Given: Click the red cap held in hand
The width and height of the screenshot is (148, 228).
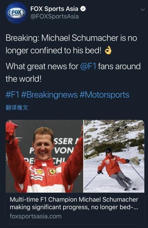Looking at the screenshot, I should [x=11, y=129].
